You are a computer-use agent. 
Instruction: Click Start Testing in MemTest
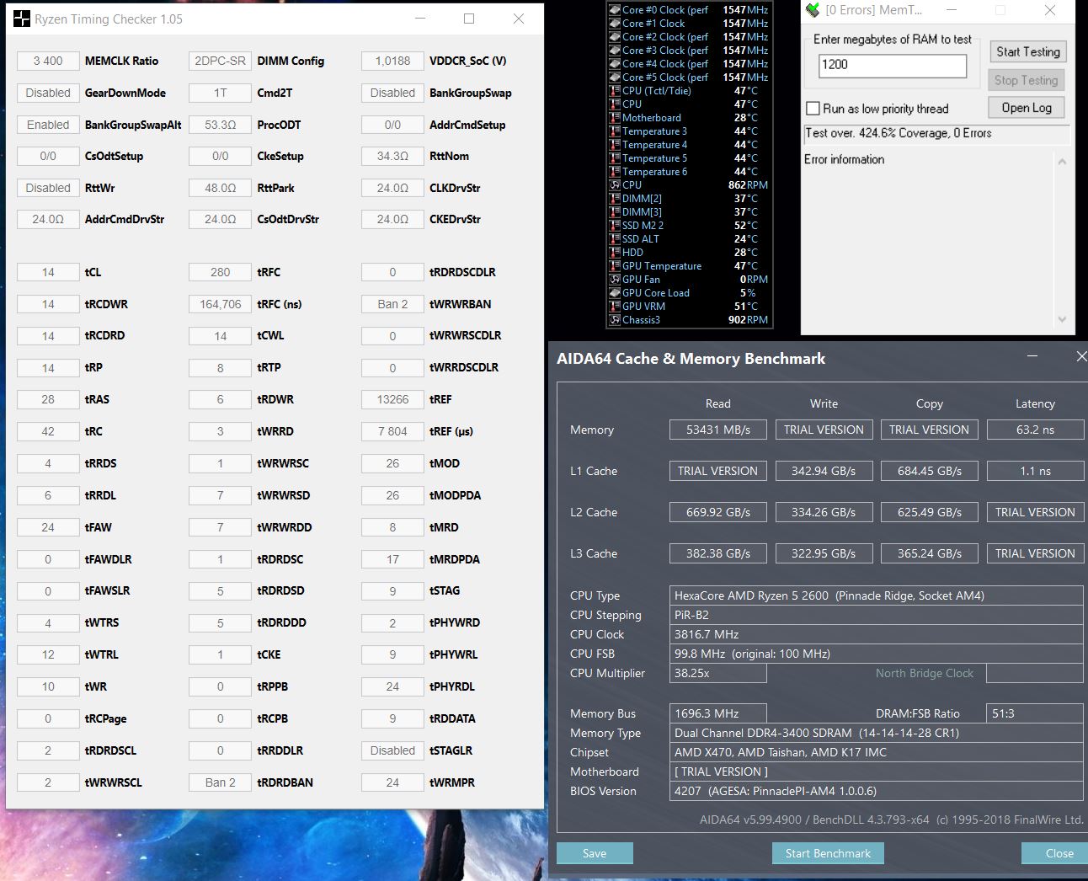click(1027, 51)
